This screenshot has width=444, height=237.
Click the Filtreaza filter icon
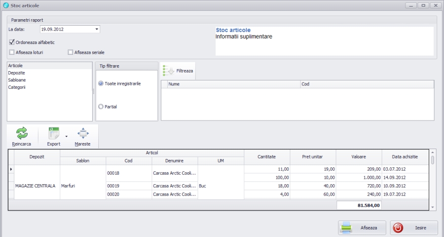[169, 71]
